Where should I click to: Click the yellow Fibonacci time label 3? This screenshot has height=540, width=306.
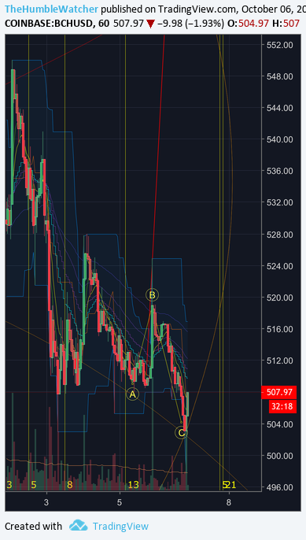click(9, 485)
